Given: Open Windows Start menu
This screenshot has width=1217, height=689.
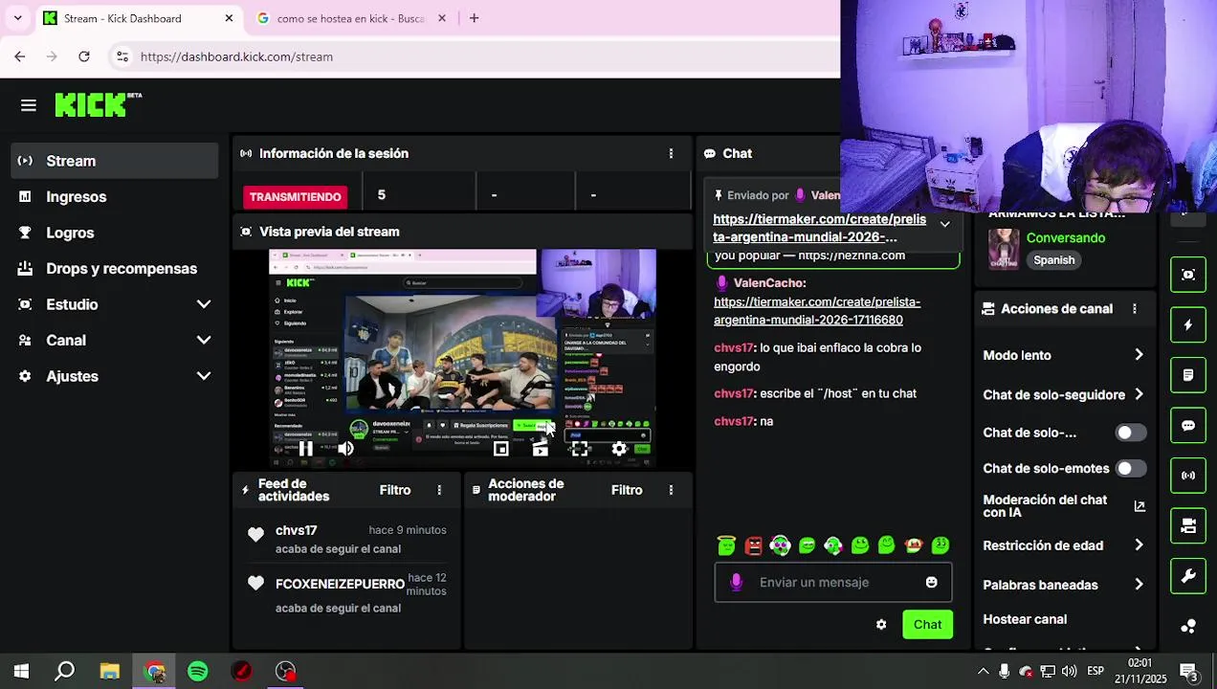Looking at the screenshot, I should (x=21, y=672).
